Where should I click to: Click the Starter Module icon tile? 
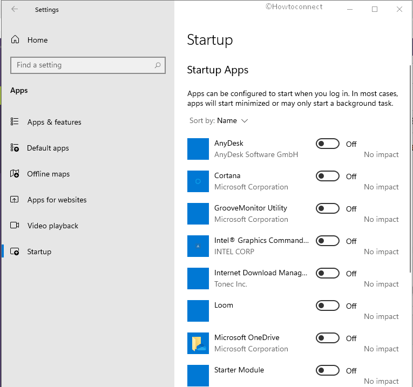pyautogui.click(x=198, y=376)
